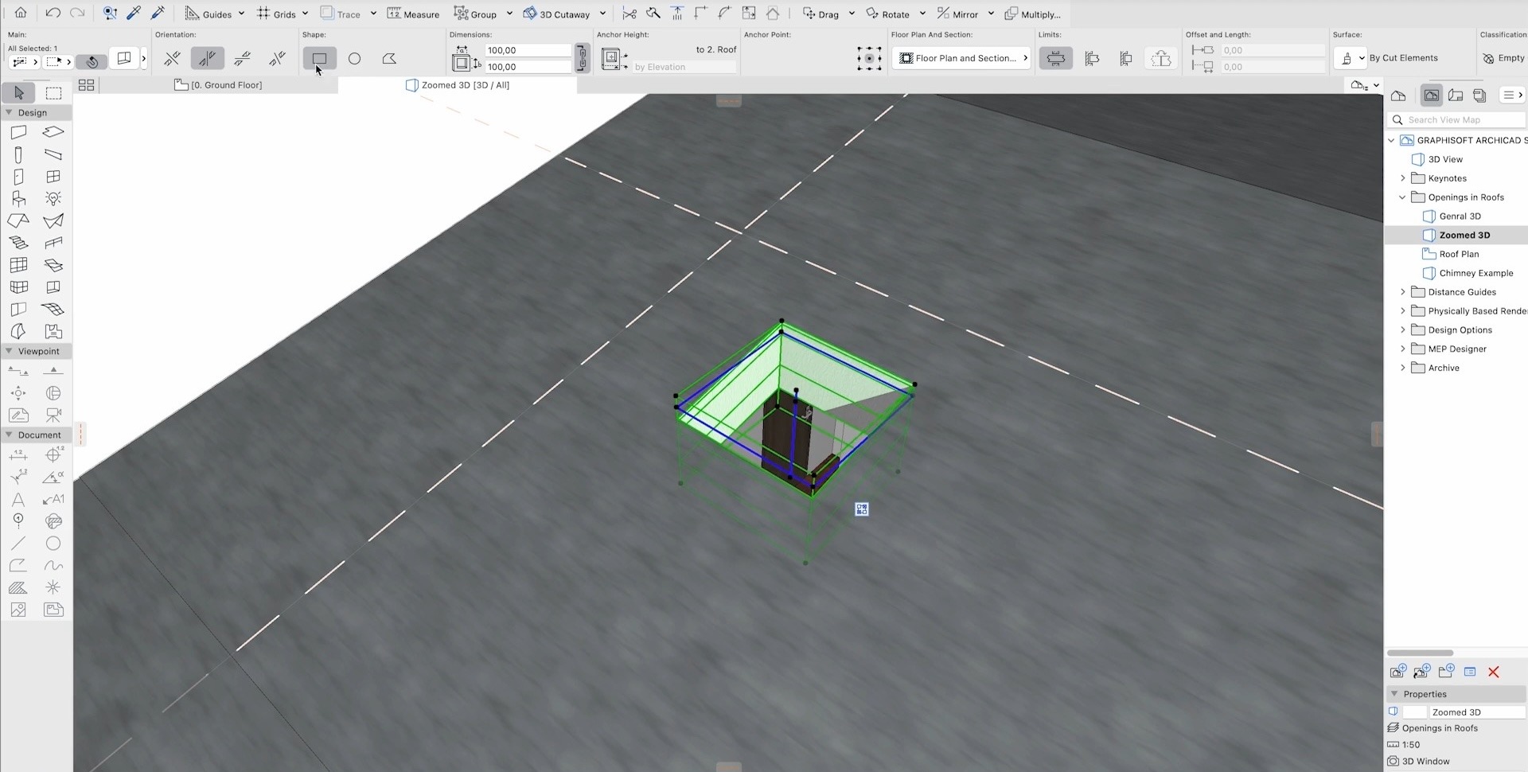This screenshot has height=772, width=1528.
Task: Click the Multiply... command on the toolbar
Action: click(1033, 14)
